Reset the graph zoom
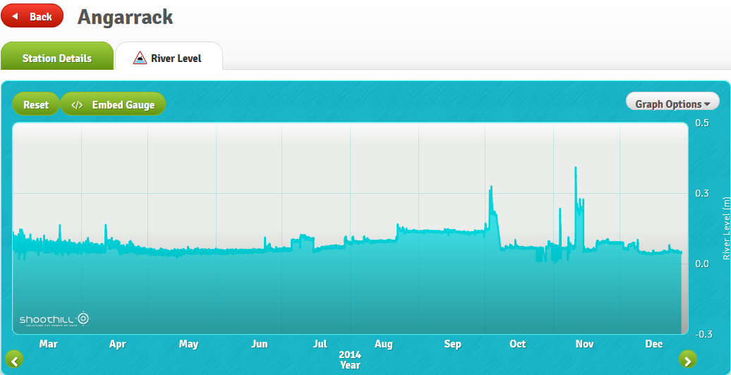 click(36, 104)
